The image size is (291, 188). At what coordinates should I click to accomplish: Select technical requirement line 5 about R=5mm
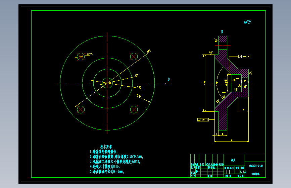[107, 172]
